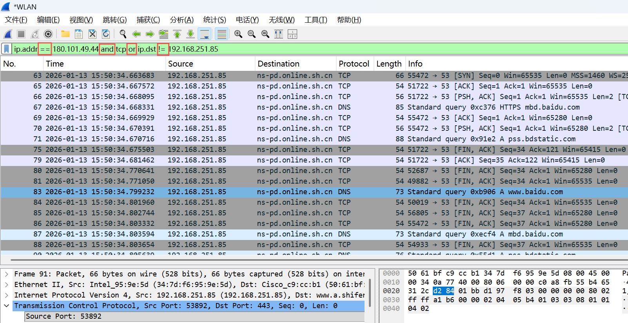Go forward to next packet arrow
Viewport: 628px width, 323px height.
coord(150,34)
